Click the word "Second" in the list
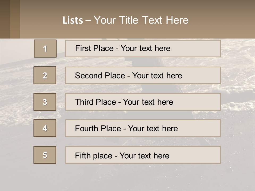The height and width of the screenshot is (191, 255). click(x=89, y=76)
